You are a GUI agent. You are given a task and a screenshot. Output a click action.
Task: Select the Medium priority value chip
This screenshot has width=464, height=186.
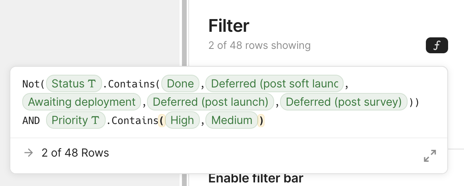pyautogui.click(x=232, y=120)
